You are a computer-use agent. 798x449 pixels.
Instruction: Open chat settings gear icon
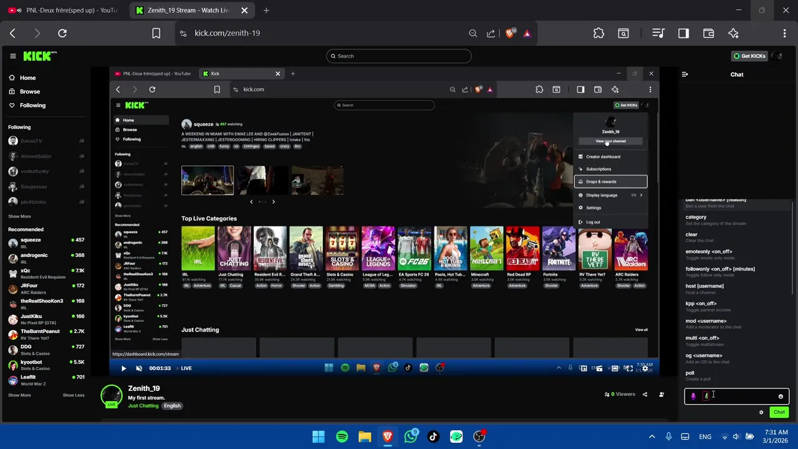tap(761, 412)
